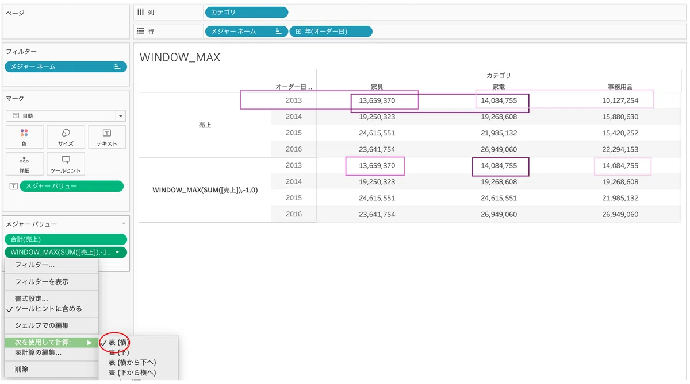Click sort icon on メジャー ネーム filter pill
The image size is (690, 384).
[x=117, y=67]
